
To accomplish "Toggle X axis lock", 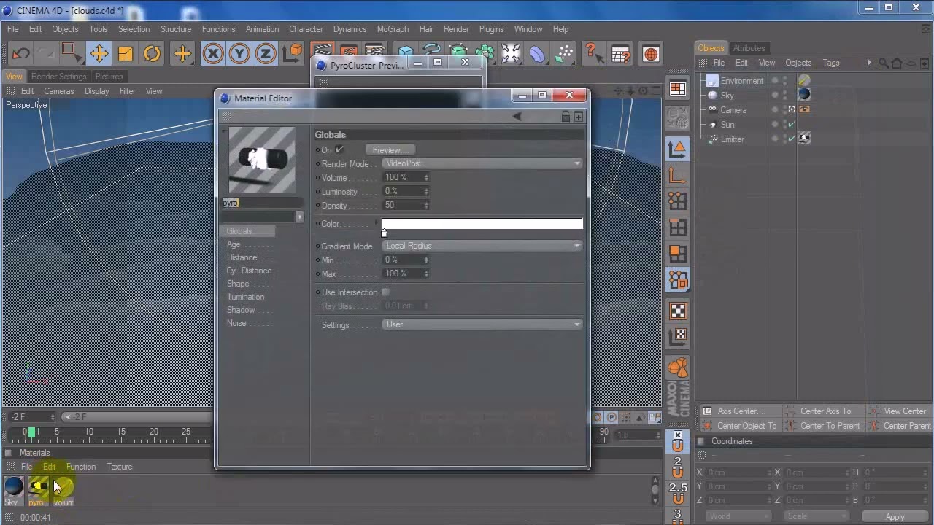I will (213, 53).
